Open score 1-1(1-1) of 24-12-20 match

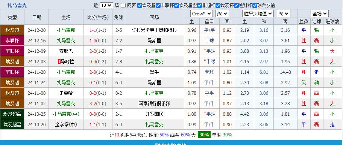click(x=98, y=30)
